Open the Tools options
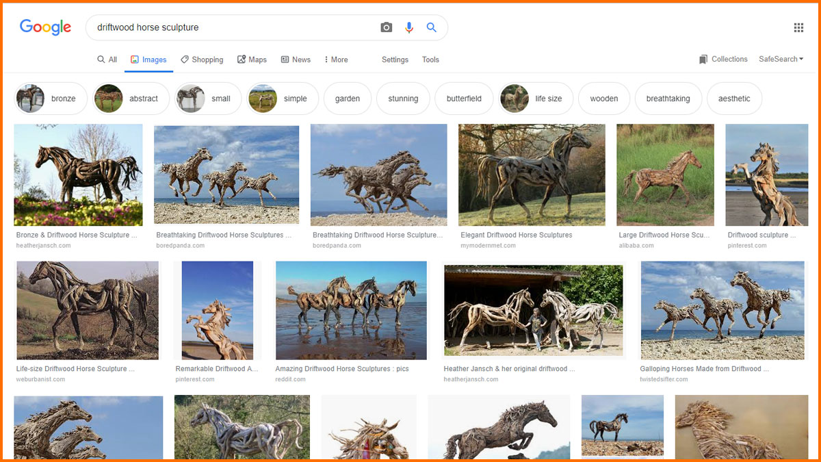This screenshot has width=821, height=462. tap(430, 60)
